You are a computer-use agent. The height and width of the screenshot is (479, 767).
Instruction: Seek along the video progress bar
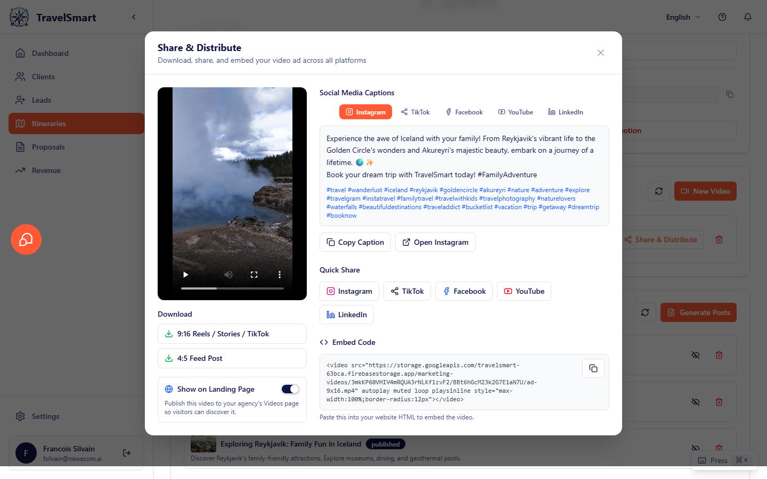coord(232,288)
